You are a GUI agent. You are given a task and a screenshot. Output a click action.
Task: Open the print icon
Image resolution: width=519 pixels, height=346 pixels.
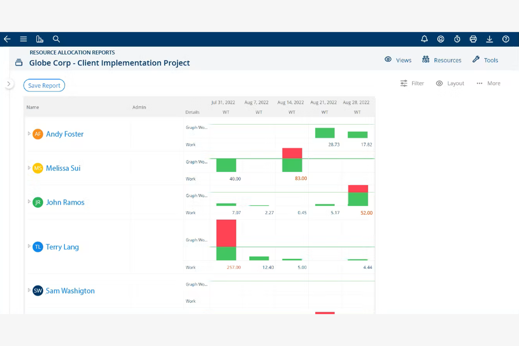point(473,39)
